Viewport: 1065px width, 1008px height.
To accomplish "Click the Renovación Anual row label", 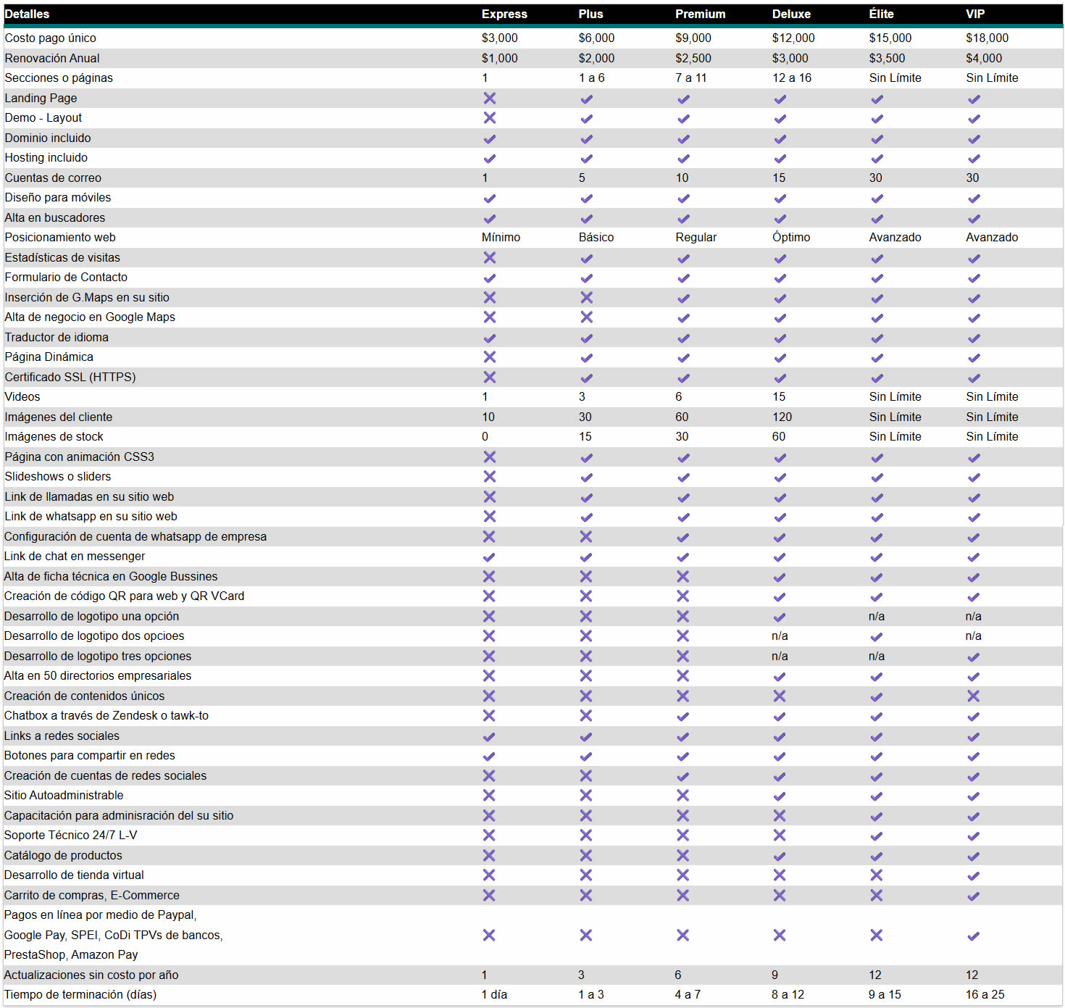I will click(52, 58).
